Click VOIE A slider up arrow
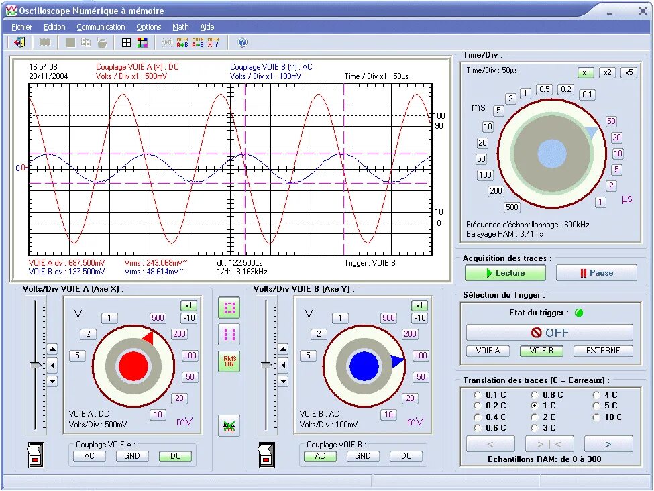 52,349
